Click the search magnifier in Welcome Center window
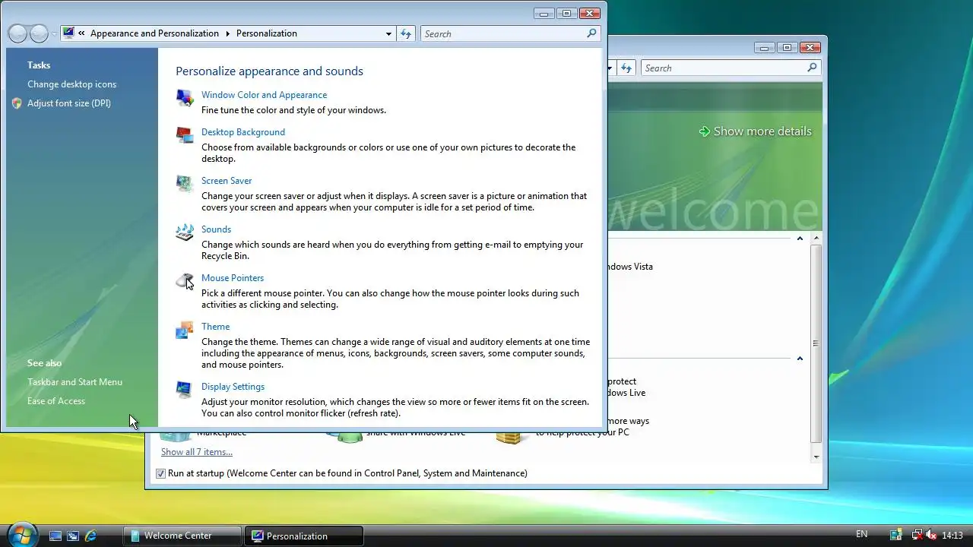This screenshot has width=973, height=547. pos(812,68)
